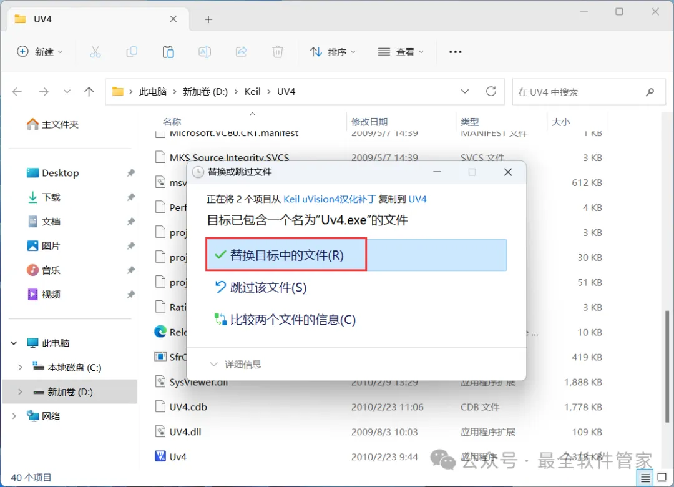The height and width of the screenshot is (487, 674).
Task: Collapse the This PC (此电脑) tree node
Action: (x=14, y=343)
